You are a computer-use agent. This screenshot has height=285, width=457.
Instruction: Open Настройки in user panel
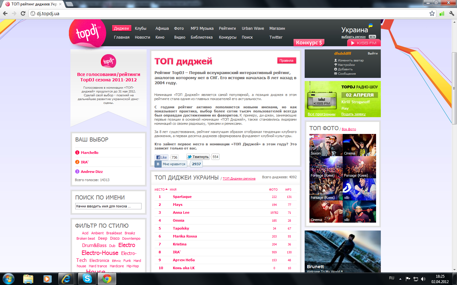click(x=346, y=65)
